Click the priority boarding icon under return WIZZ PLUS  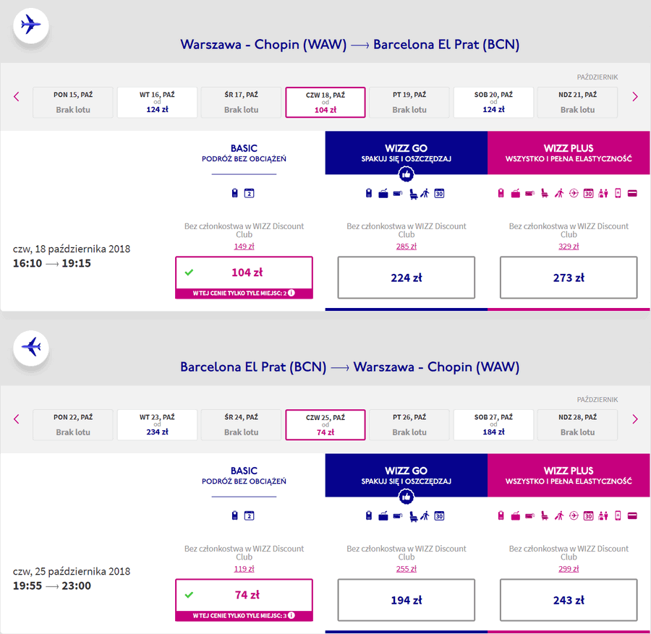click(x=559, y=515)
